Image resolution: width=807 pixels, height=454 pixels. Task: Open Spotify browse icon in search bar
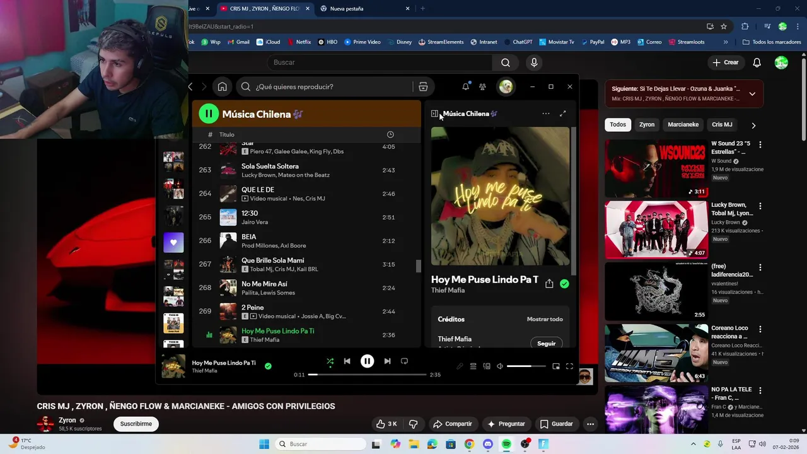[423, 87]
